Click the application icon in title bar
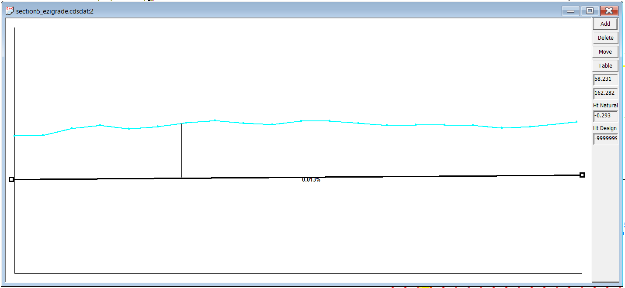 point(10,11)
